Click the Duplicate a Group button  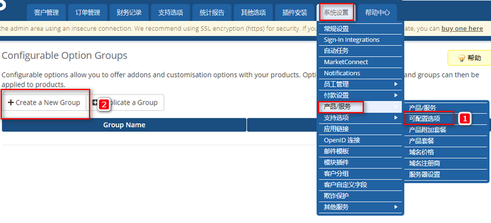(125, 102)
